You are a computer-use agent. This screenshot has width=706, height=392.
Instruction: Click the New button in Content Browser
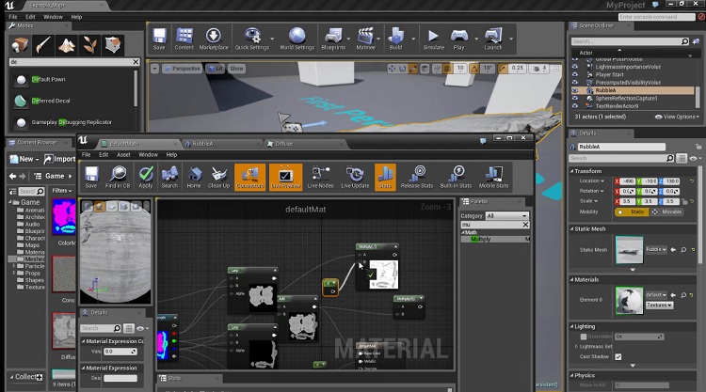click(x=25, y=159)
